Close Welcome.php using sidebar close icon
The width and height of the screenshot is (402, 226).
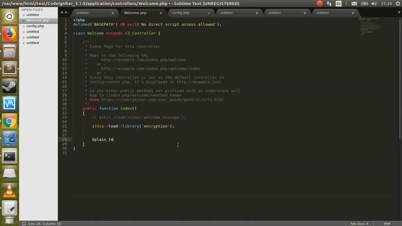tap(24, 21)
